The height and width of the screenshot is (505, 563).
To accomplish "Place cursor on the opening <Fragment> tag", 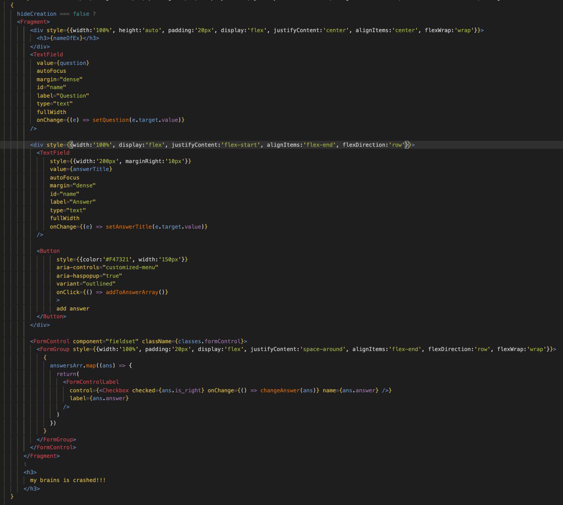I will pyautogui.click(x=33, y=22).
